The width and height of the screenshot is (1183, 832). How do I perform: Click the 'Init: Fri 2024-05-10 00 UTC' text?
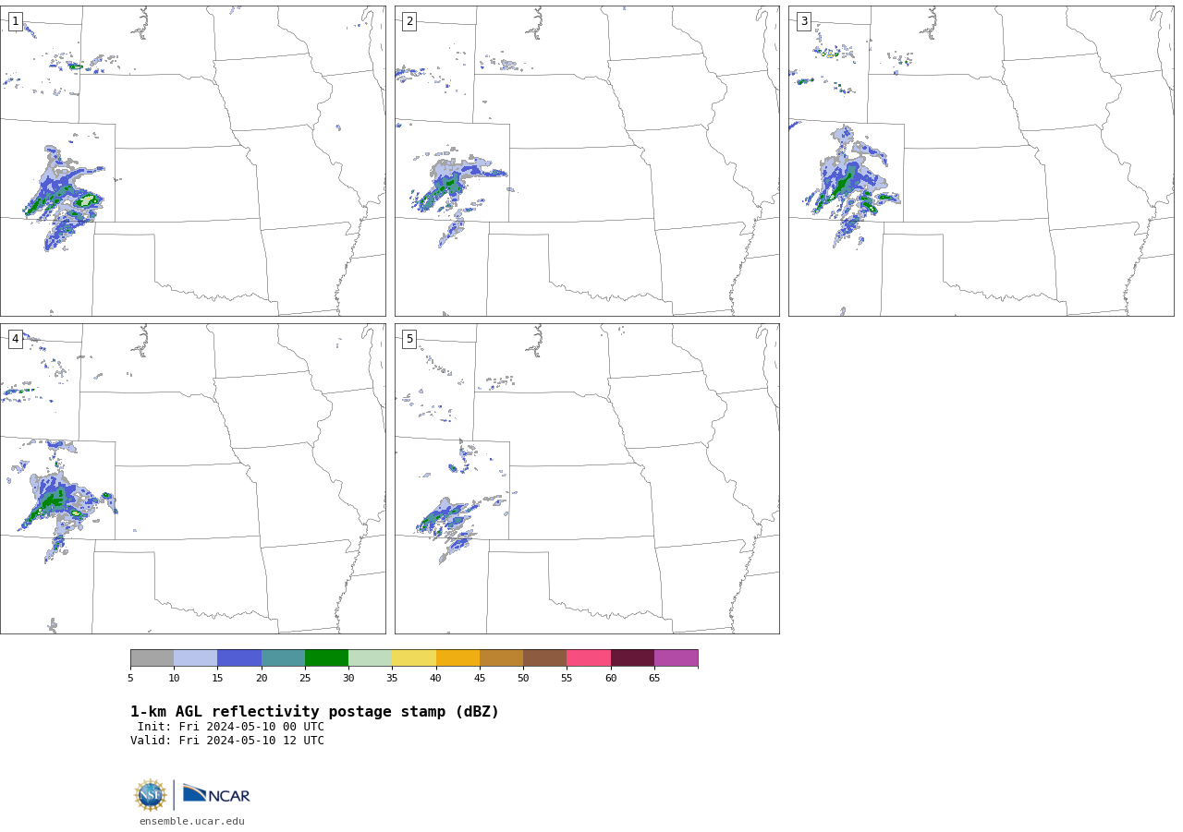[x=231, y=727]
